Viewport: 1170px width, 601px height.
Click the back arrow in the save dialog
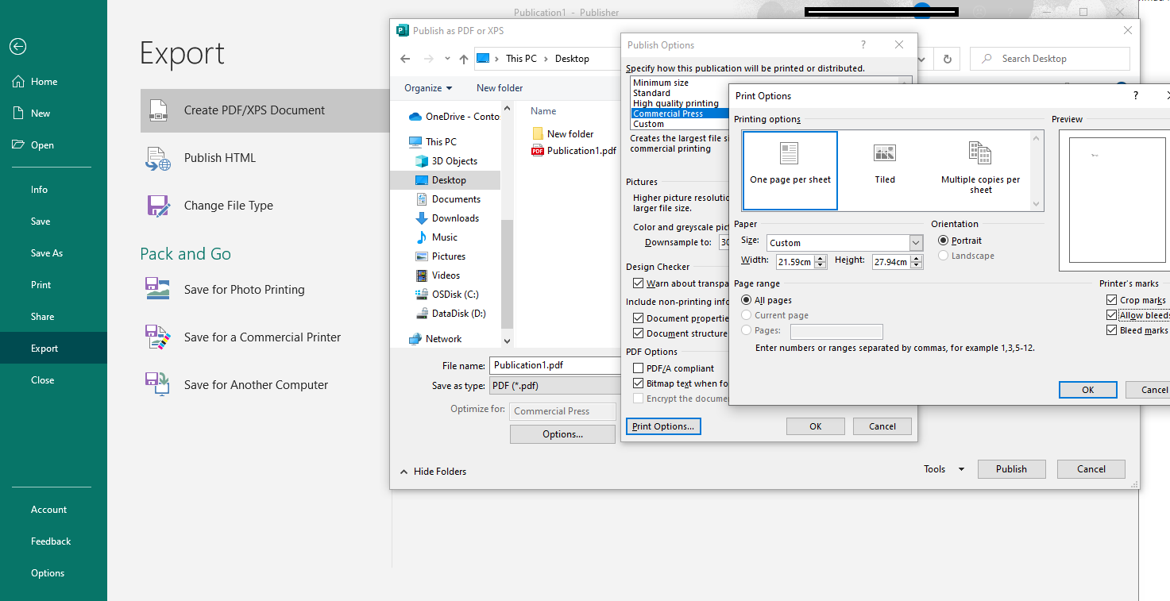tap(405, 59)
